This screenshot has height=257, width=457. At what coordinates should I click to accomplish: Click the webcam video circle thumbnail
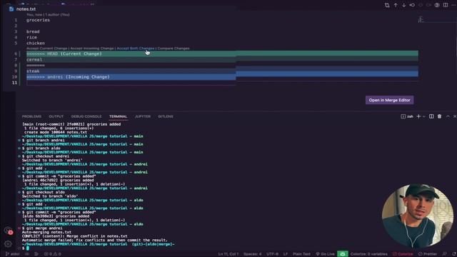418,216
